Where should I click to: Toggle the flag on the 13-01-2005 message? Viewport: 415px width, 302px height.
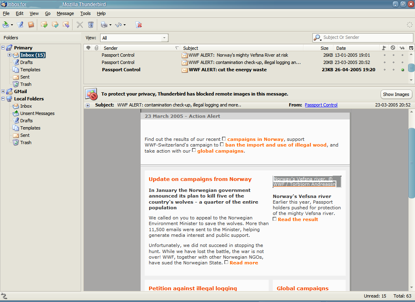(x=385, y=55)
